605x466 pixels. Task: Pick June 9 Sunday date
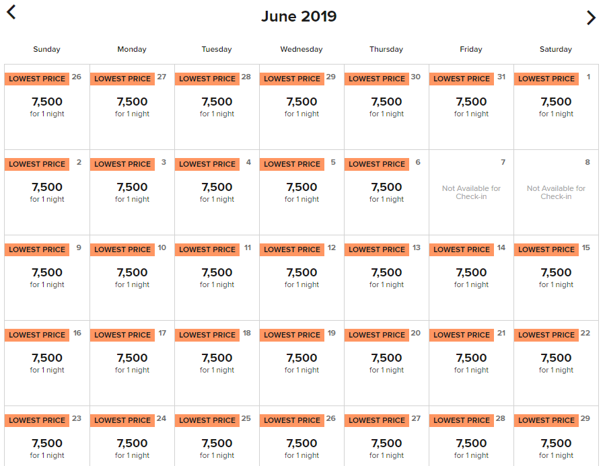[x=47, y=278]
